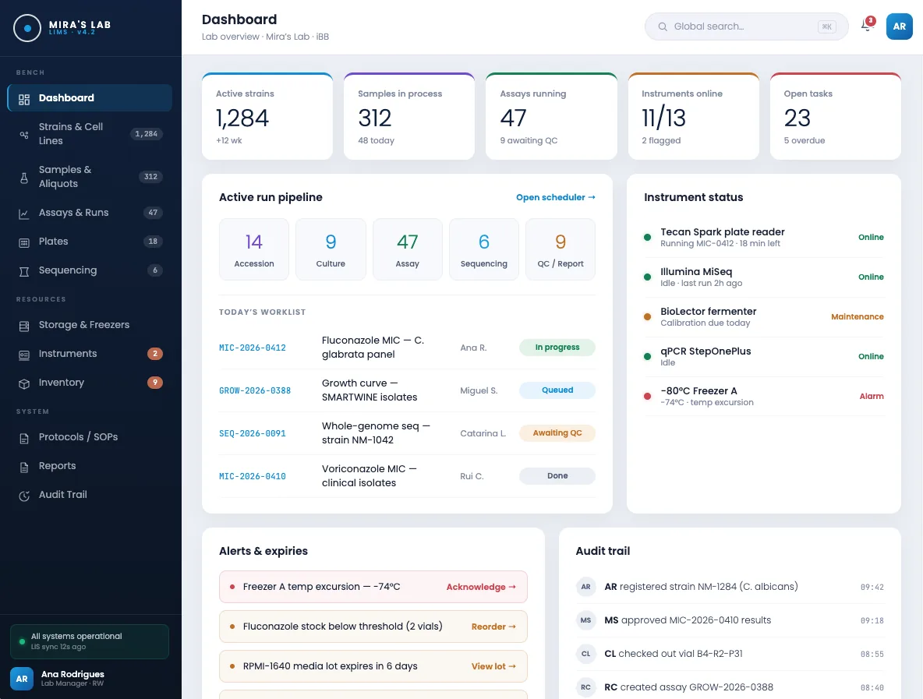Screen dimensions: 923x699
Task: Select the QC / Report stage card
Action: (x=561, y=249)
